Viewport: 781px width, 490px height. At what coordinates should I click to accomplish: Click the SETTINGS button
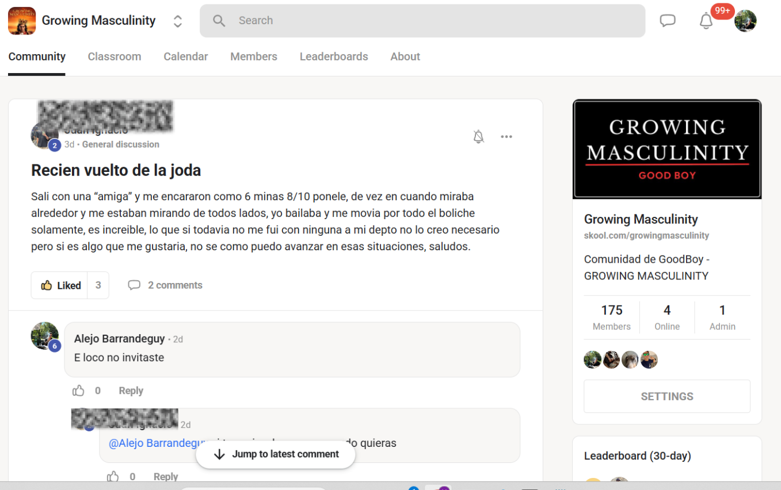click(x=666, y=396)
